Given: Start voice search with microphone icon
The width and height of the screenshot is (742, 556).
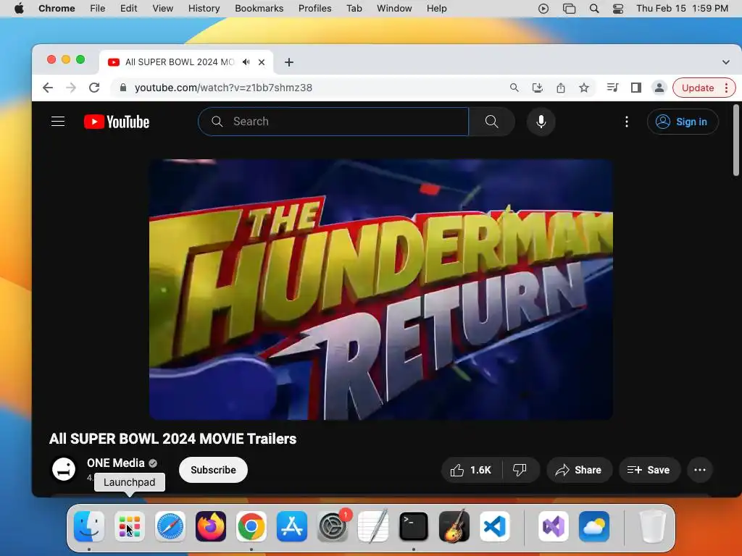Looking at the screenshot, I should coord(541,122).
